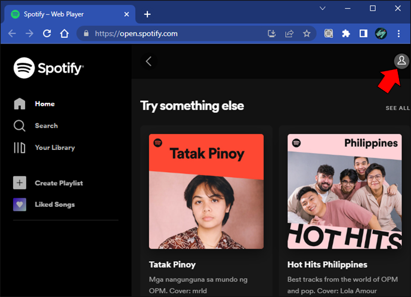Click the install app icon in address bar
The image size is (411, 297).
click(x=272, y=33)
